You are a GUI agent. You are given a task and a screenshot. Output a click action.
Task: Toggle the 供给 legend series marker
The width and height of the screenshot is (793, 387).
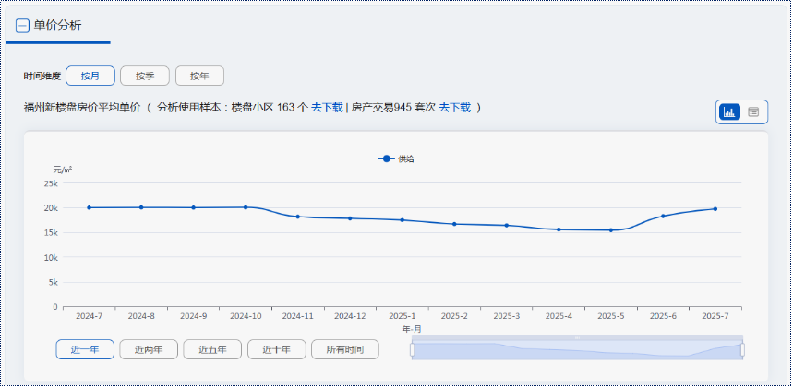pyautogui.click(x=387, y=159)
